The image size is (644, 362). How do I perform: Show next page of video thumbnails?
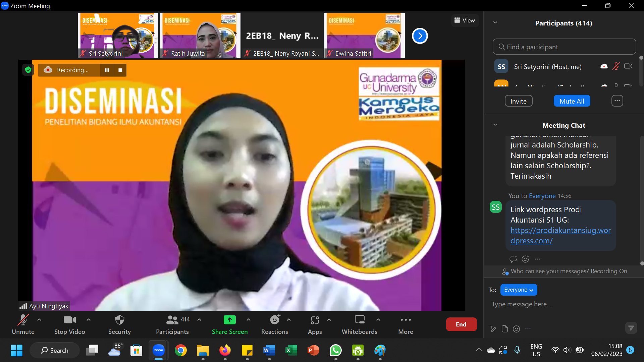click(420, 36)
